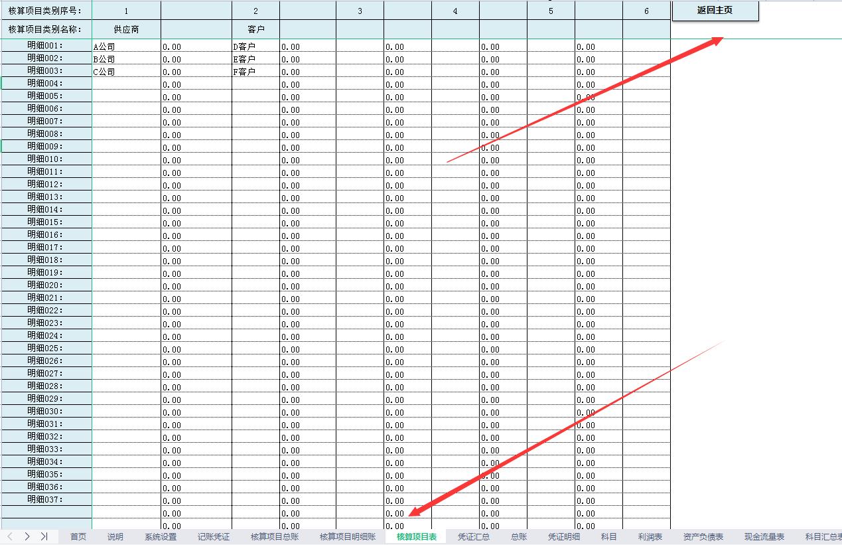The height and width of the screenshot is (545, 842).
Task: Select the cell containing A公司
Action: coord(126,46)
